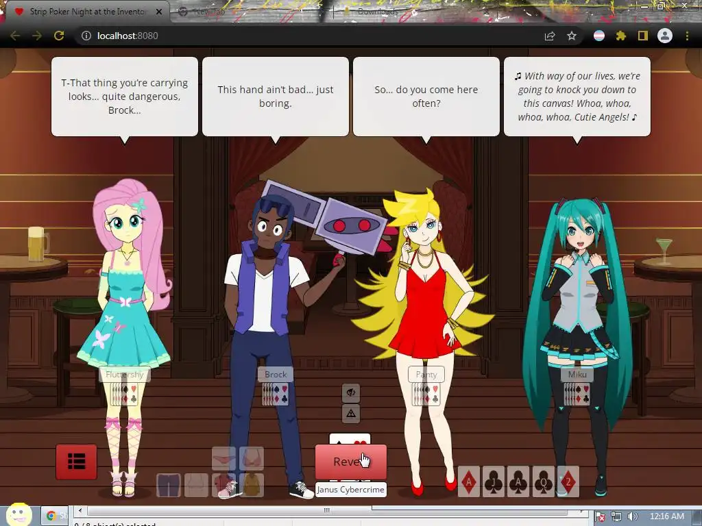
Task: View site information icon
Action: [86, 36]
